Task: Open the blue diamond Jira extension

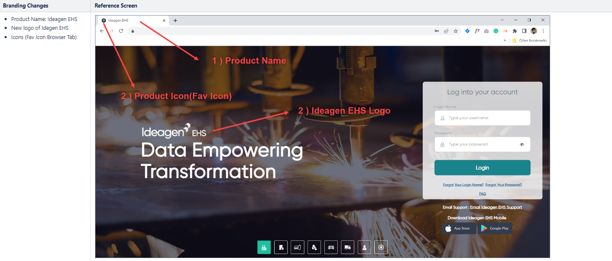Action: click(467, 31)
